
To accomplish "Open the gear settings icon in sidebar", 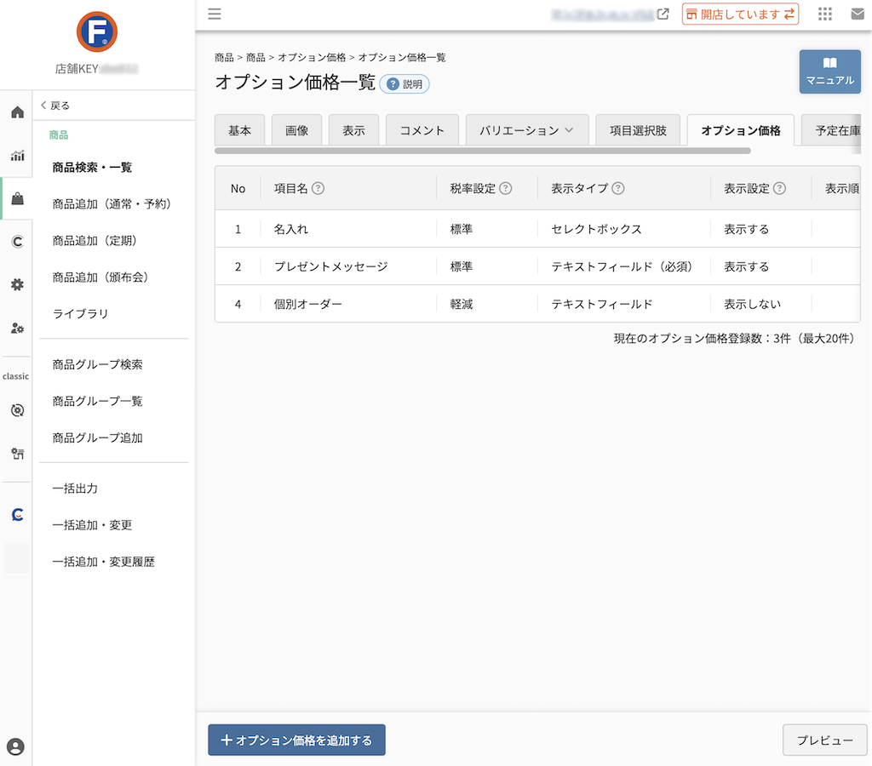I will 17,284.
